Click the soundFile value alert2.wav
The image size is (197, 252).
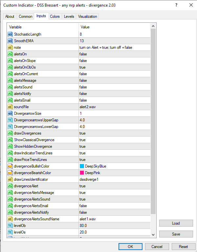(114, 107)
